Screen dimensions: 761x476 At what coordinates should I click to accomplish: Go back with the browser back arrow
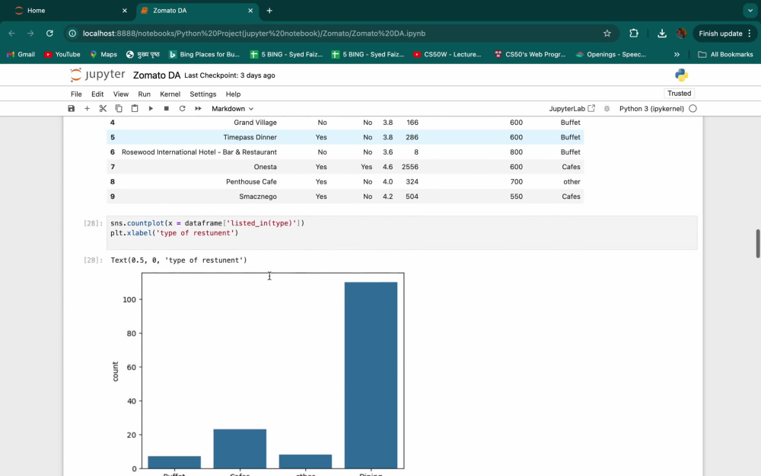tap(11, 33)
